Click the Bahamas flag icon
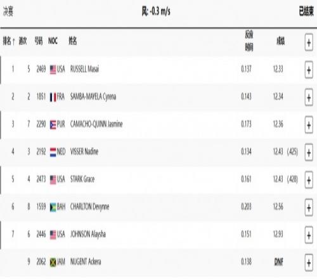 [x=53, y=207]
